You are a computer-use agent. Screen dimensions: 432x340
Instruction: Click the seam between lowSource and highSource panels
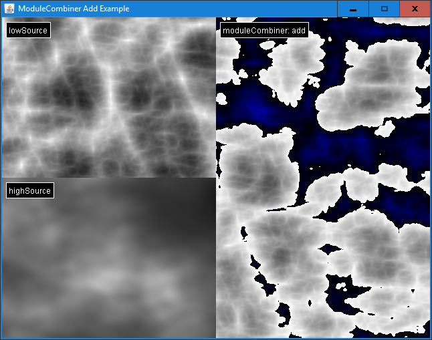tap(108, 178)
